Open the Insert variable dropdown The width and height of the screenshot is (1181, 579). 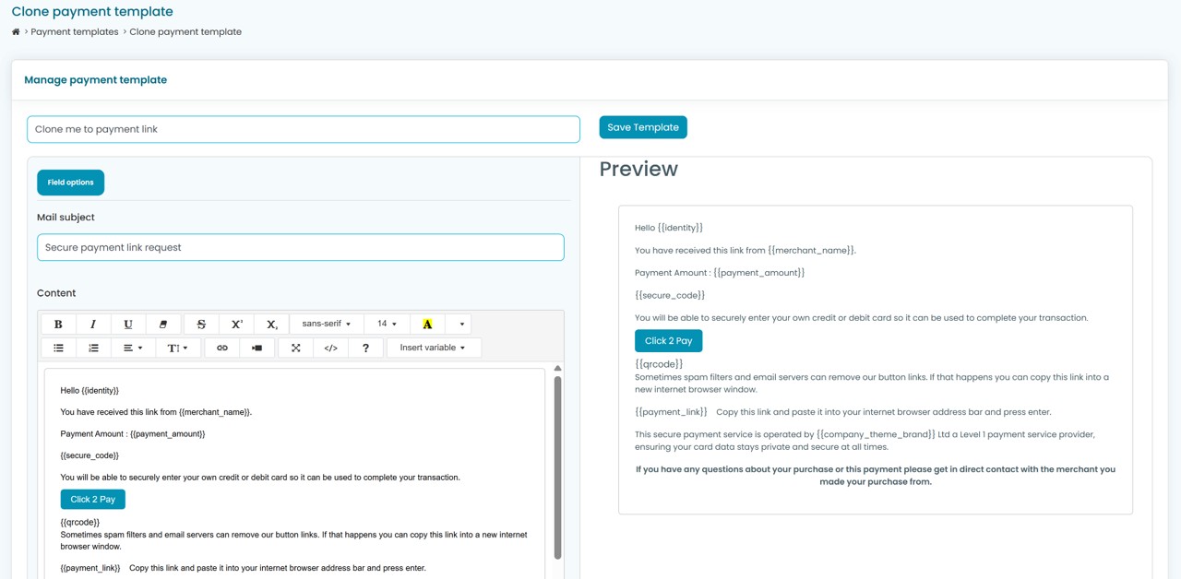pos(433,348)
